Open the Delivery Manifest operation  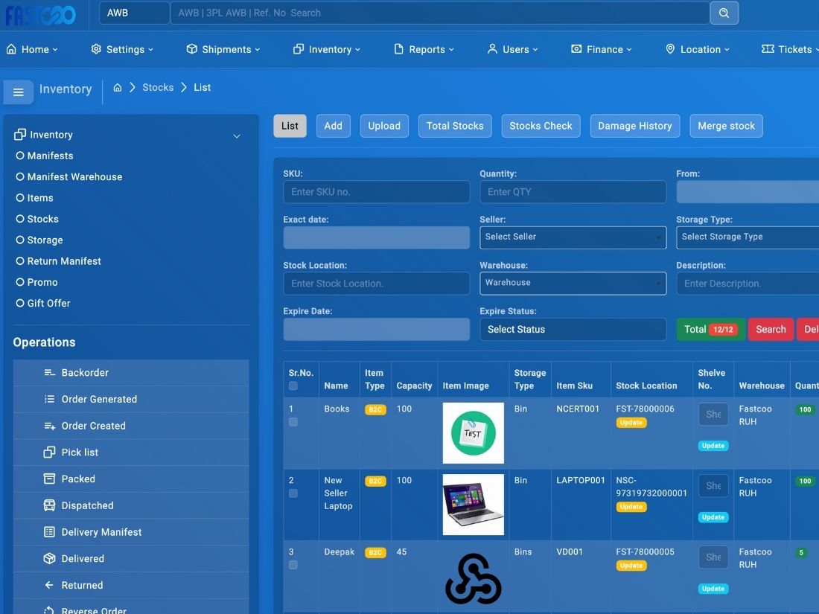(x=101, y=532)
